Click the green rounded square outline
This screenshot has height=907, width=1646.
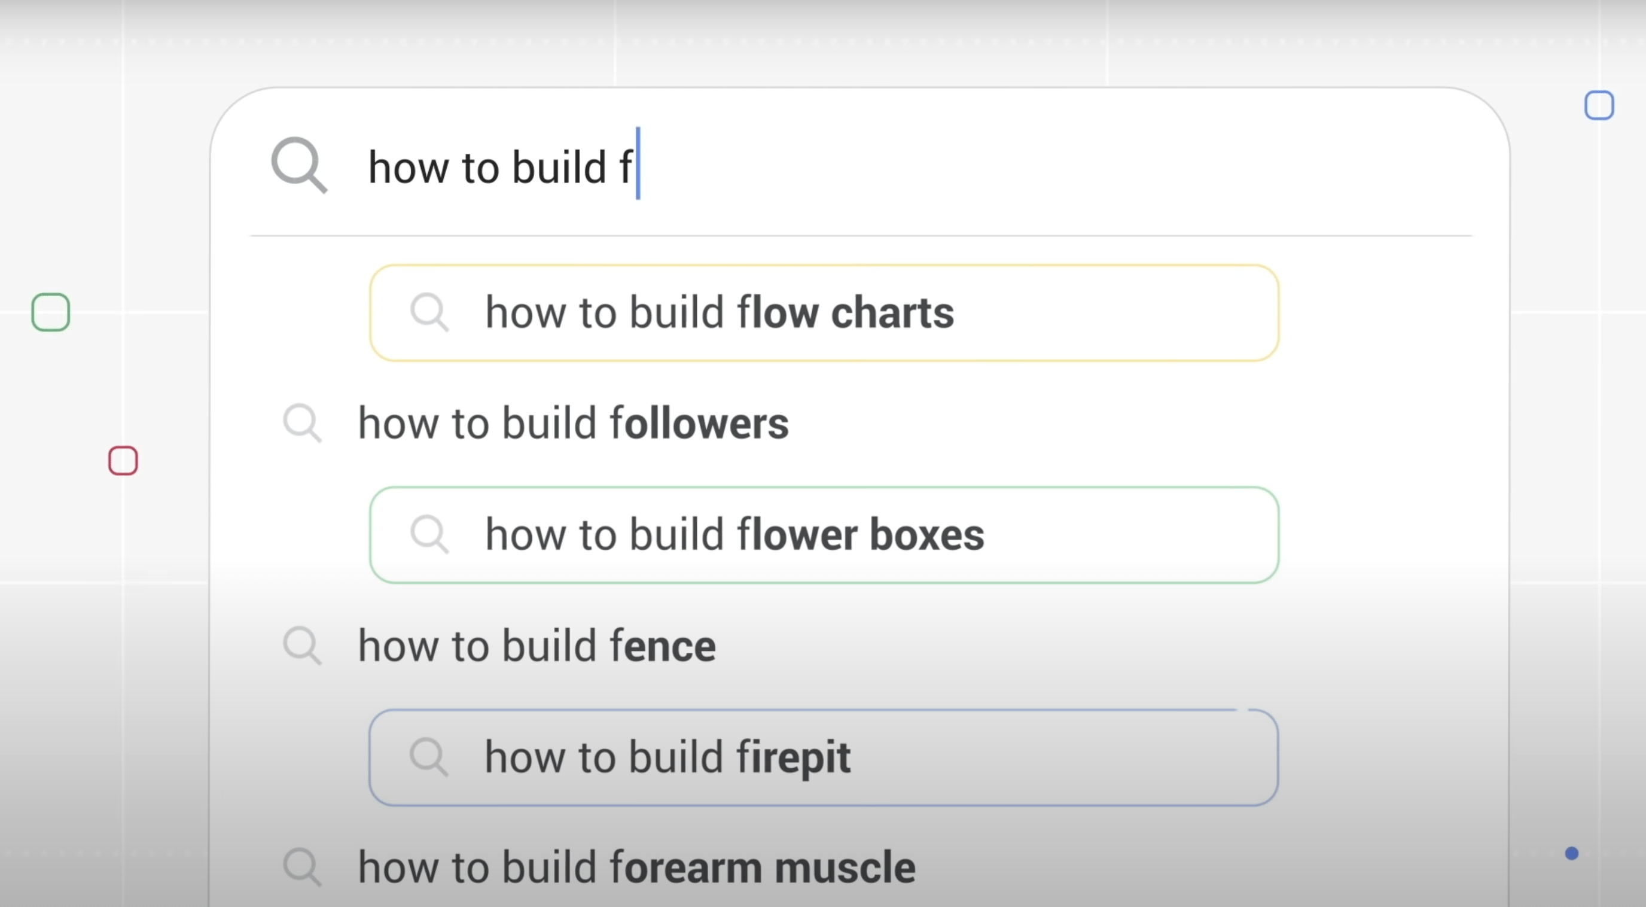point(50,312)
